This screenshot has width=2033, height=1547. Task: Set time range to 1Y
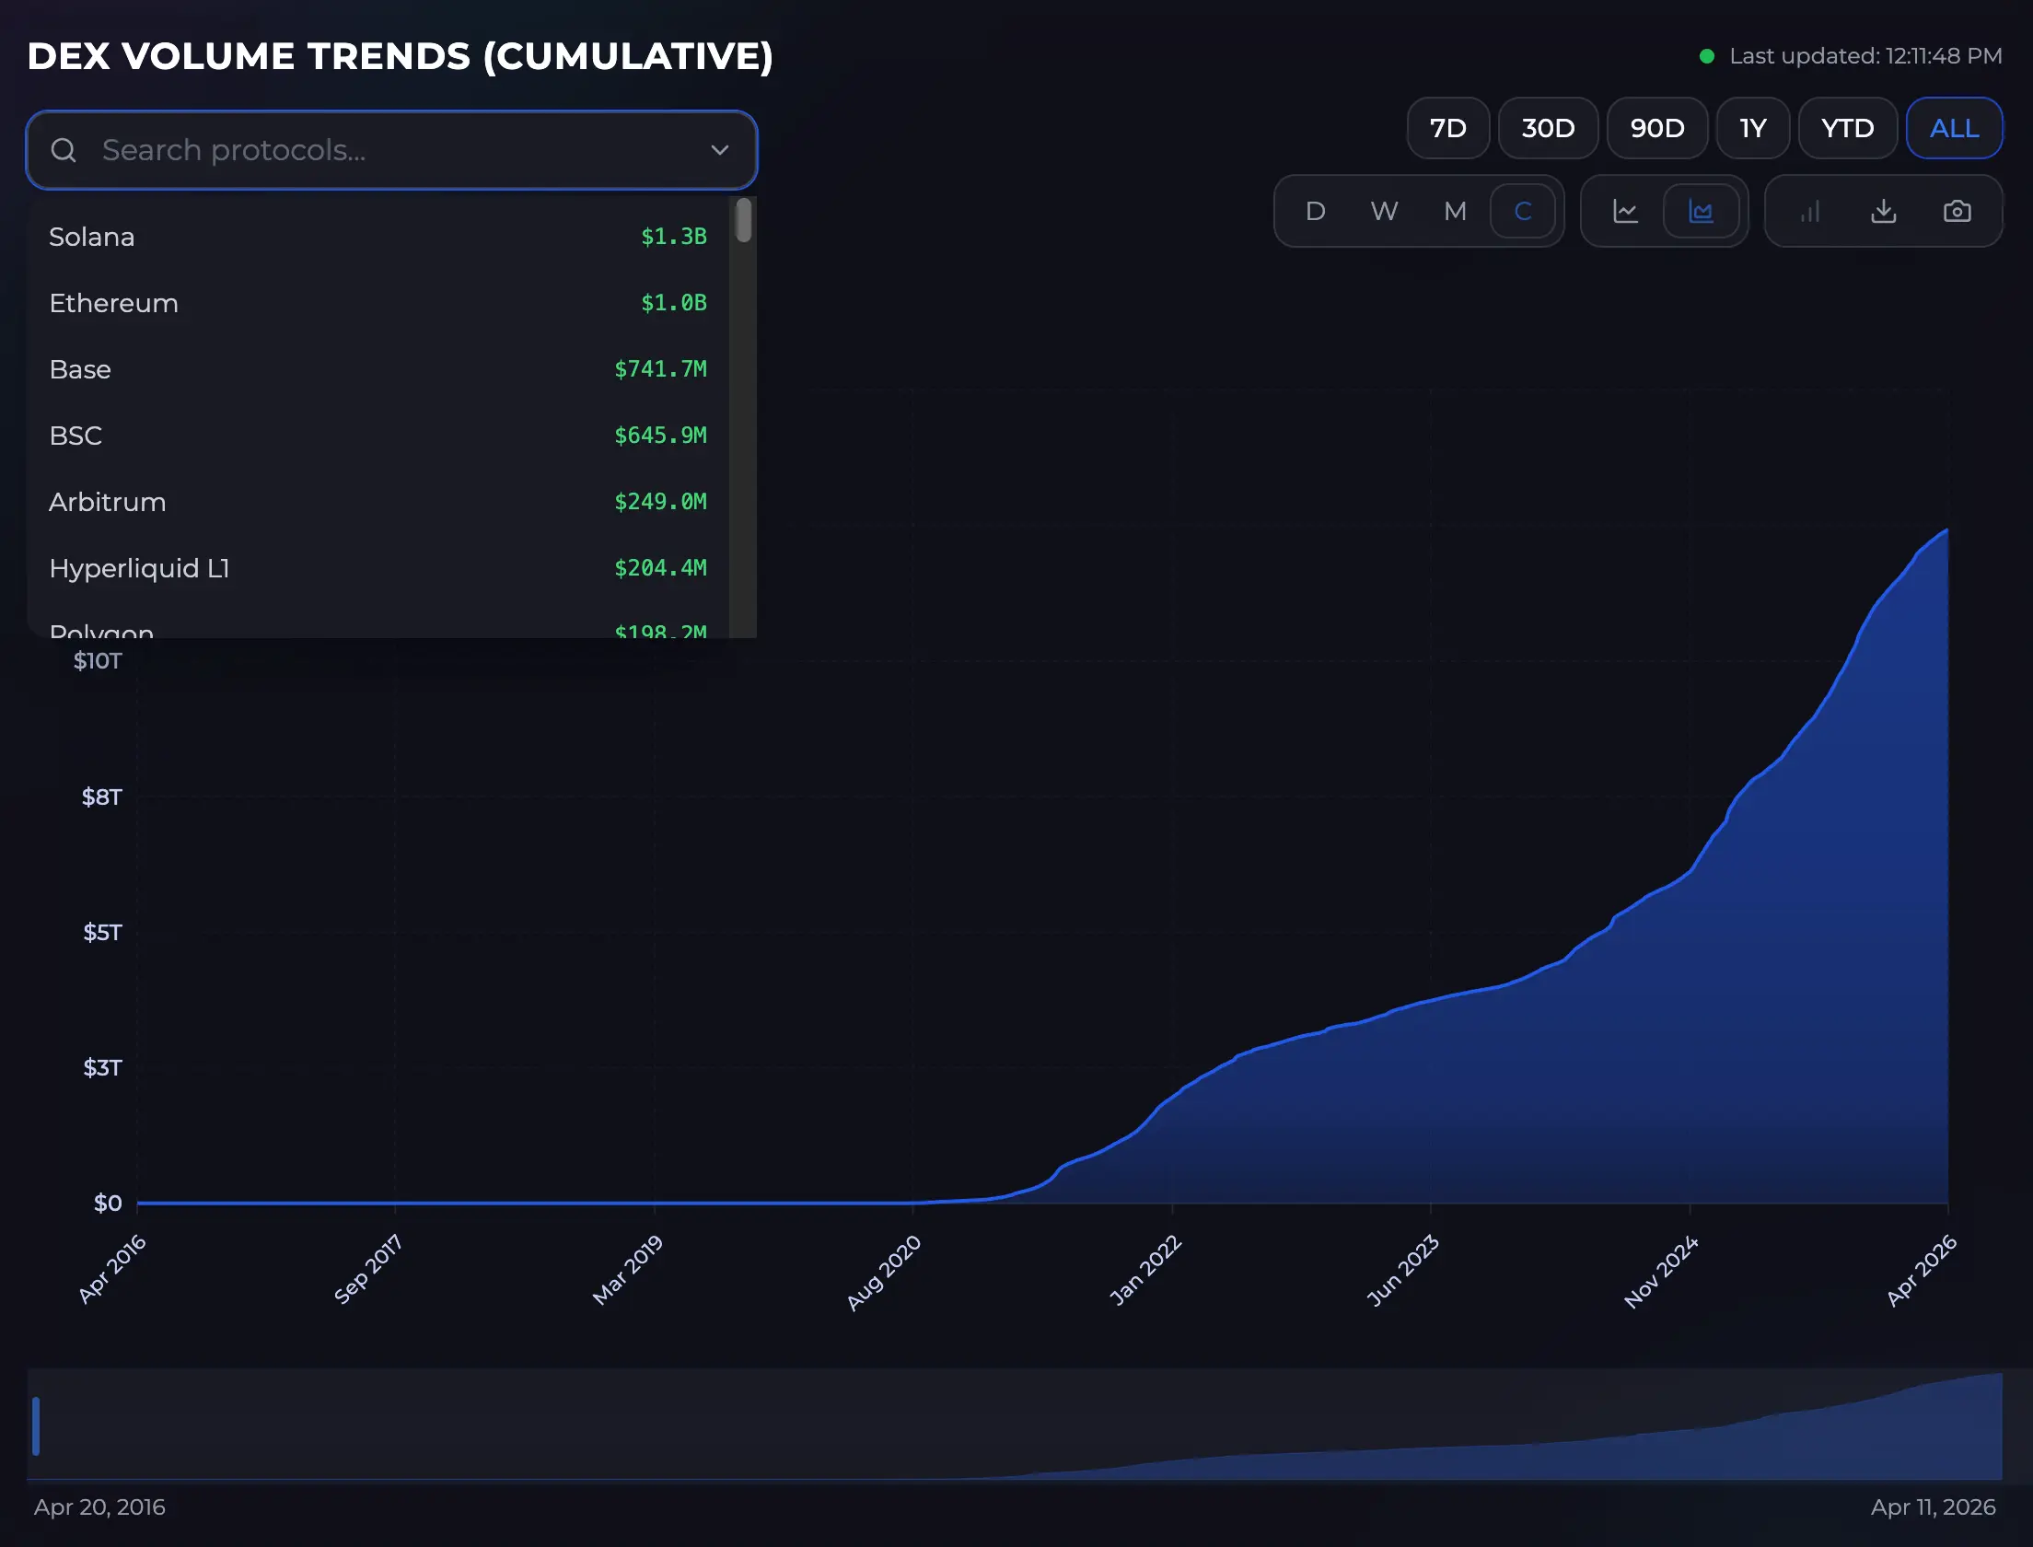click(x=1753, y=128)
